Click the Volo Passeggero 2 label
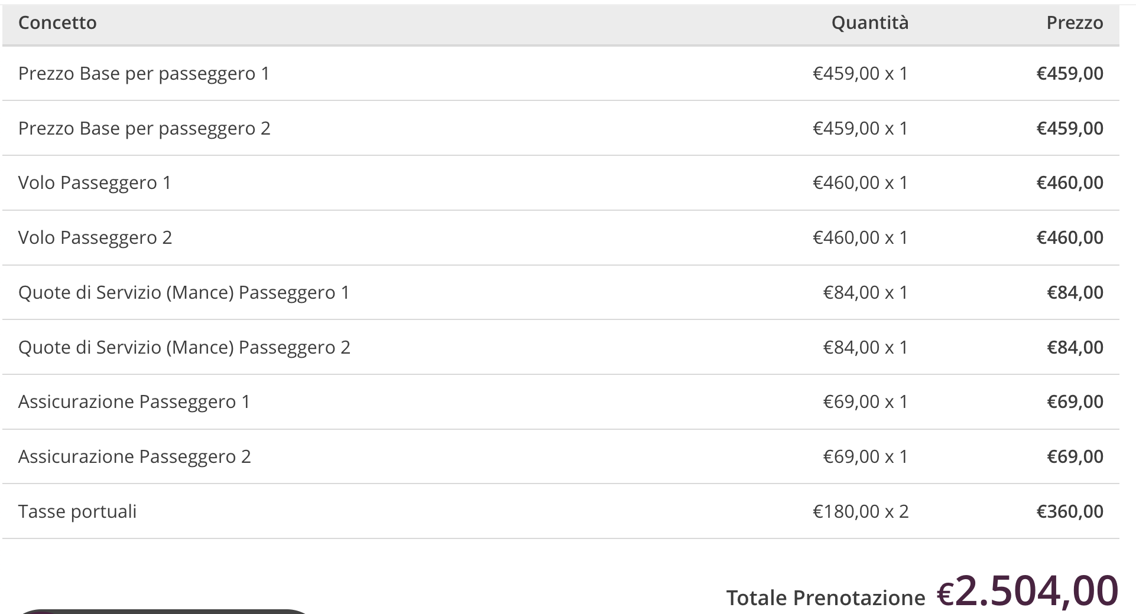Image resolution: width=1136 pixels, height=614 pixels. coord(95,238)
